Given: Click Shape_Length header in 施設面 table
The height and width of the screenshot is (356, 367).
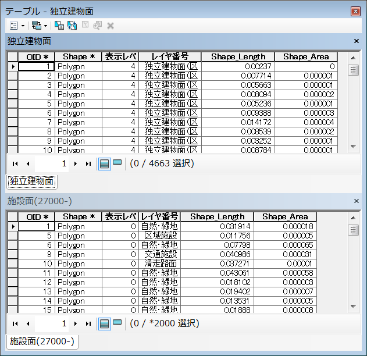Looking at the screenshot, I should (217, 217).
